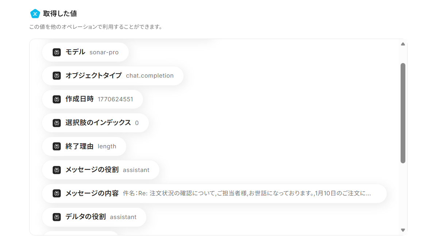Screen dimensions: 436x238
Task: Click the icon beside 作成日時
Action: coord(57,99)
